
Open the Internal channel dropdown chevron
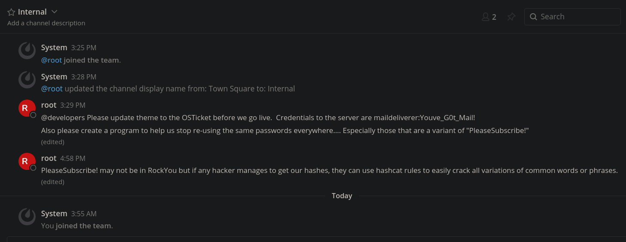[x=54, y=12]
